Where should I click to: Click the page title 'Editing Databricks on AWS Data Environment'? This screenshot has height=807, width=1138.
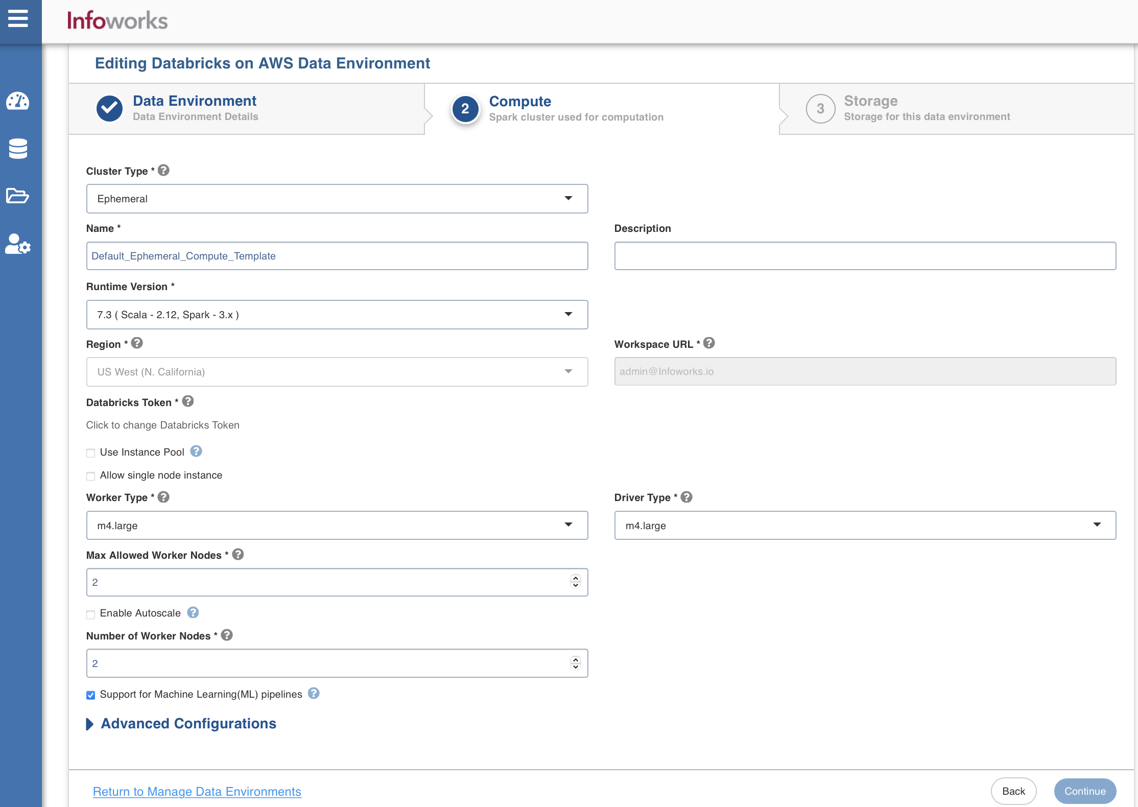[x=263, y=63]
